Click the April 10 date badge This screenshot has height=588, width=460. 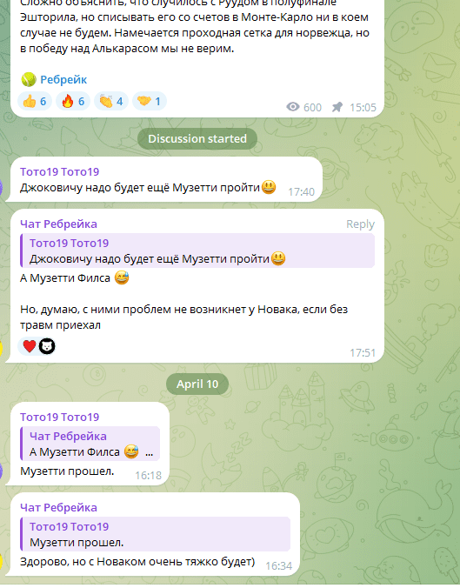197,384
